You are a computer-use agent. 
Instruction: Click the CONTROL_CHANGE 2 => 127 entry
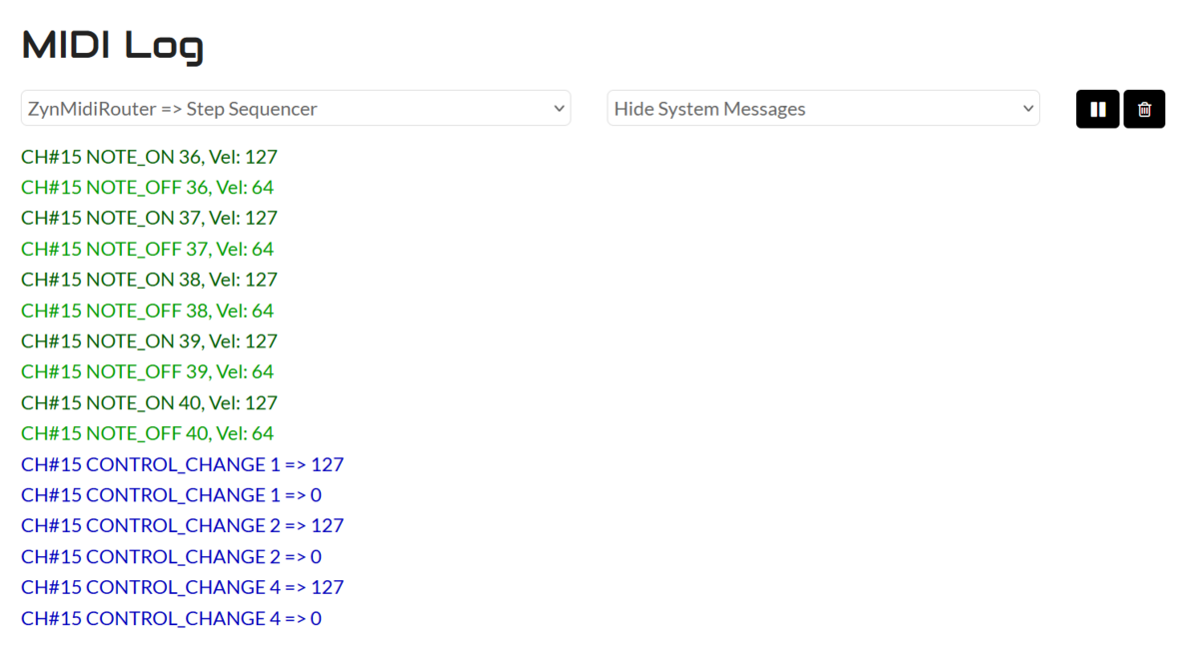[182, 525]
